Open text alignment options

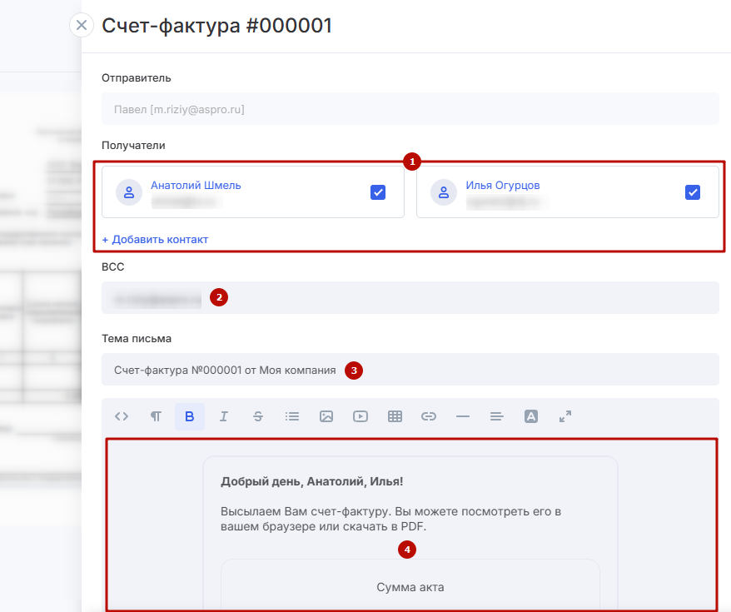tap(497, 416)
